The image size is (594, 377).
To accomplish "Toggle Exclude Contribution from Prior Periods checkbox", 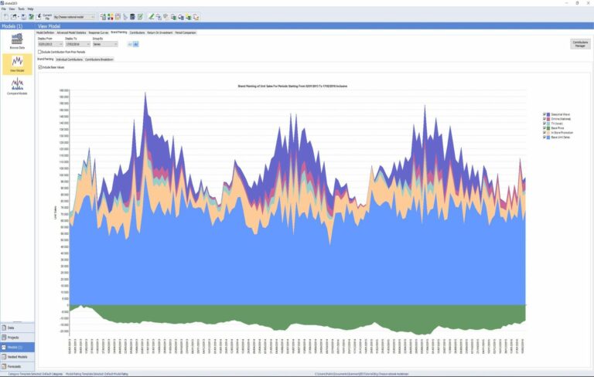I will (x=39, y=52).
